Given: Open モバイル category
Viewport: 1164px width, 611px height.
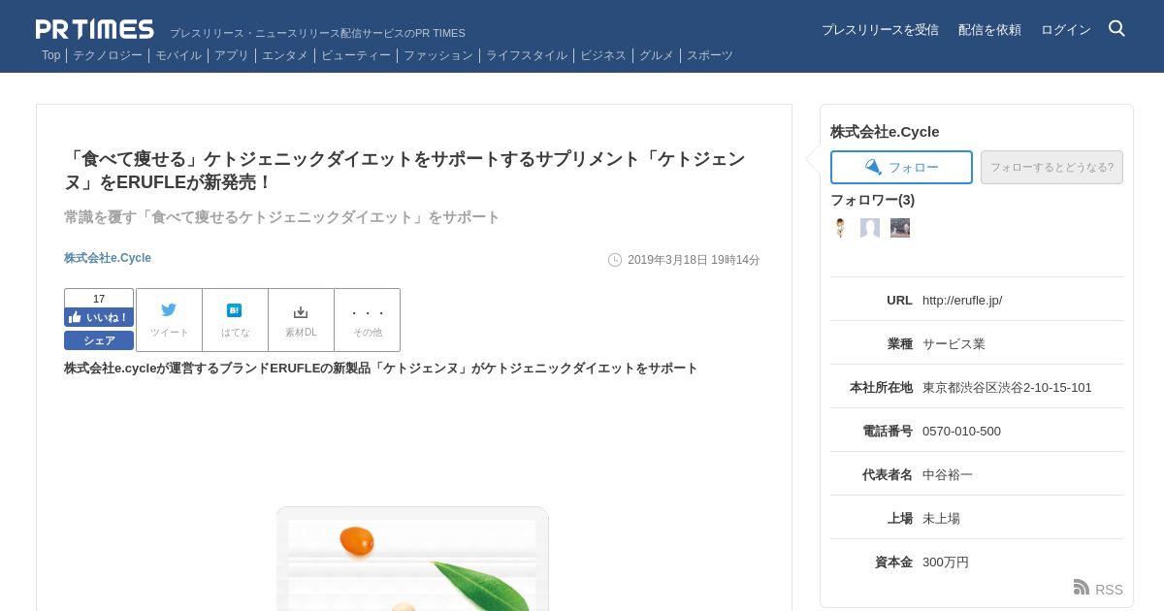Looking at the screenshot, I should click(x=178, y=55).
